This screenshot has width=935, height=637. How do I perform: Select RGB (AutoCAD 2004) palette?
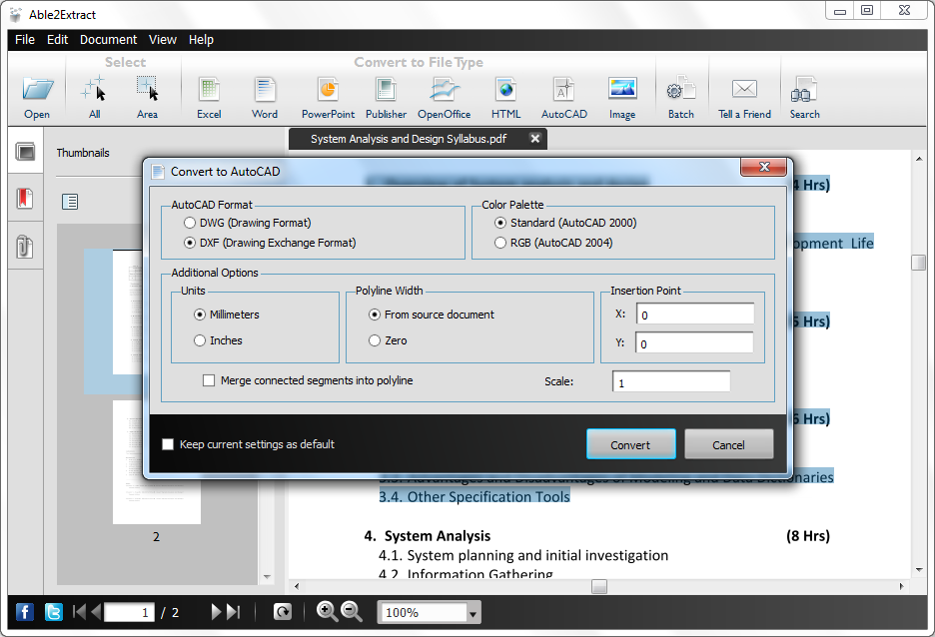pyautogui.click(x=553, y=243)
